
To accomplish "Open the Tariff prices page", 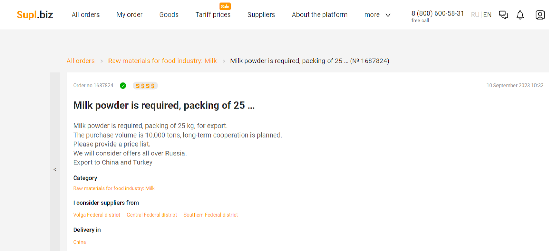I will (x=213, y=15).
